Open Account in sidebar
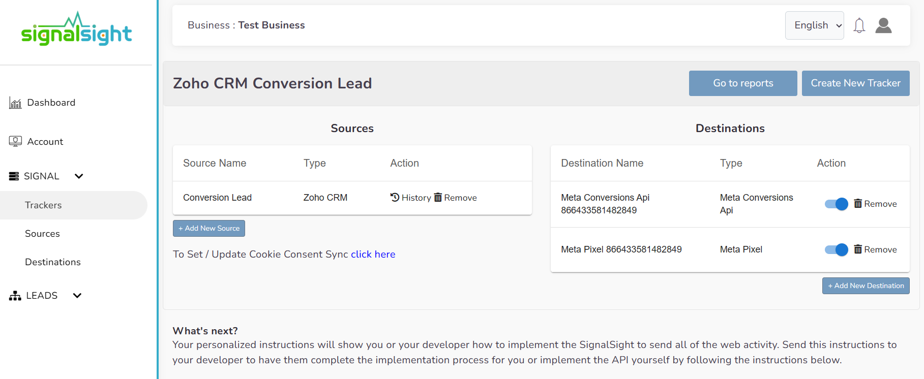Viewport: 924px width, 379px height. [x=45, y=142]
